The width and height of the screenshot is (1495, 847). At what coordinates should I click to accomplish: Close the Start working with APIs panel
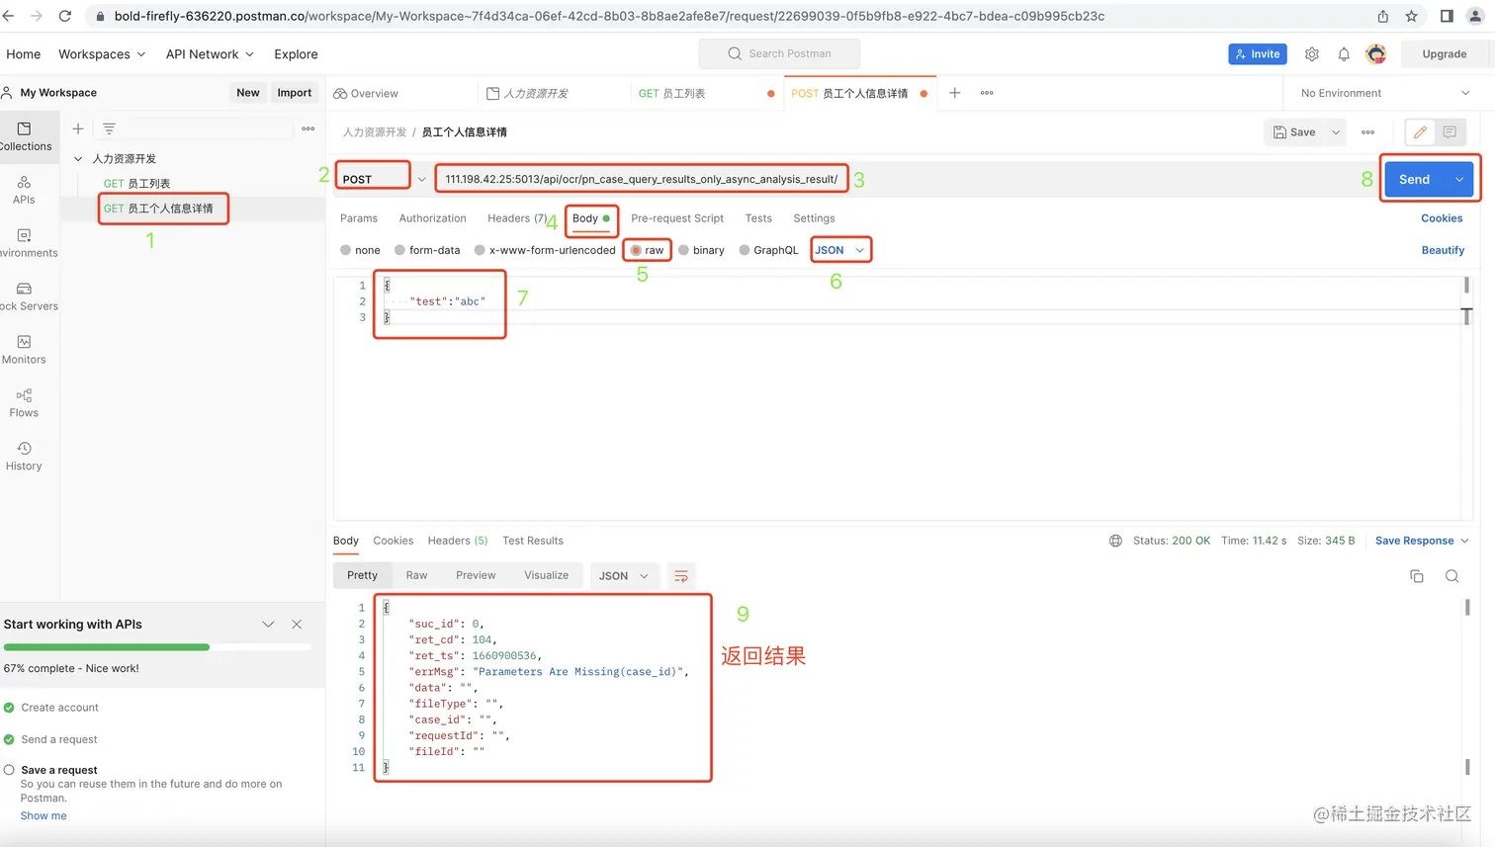(297, 625)
